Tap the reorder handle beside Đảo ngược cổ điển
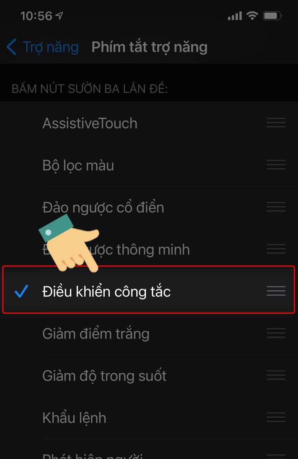 click(276, 207)
